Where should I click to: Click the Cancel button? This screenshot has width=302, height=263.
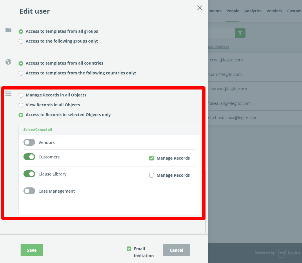(177, 250)
